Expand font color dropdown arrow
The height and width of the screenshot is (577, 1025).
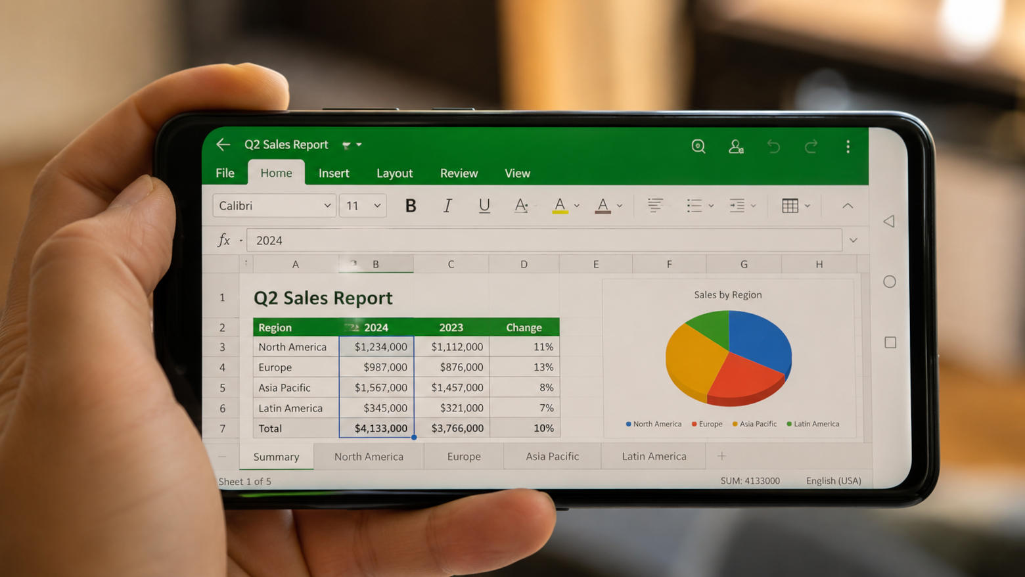[620, 206]
